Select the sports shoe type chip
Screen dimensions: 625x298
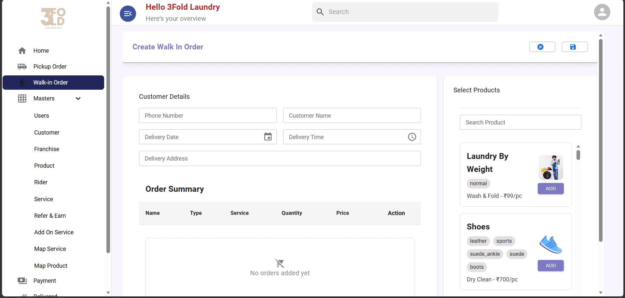[504, 241]
